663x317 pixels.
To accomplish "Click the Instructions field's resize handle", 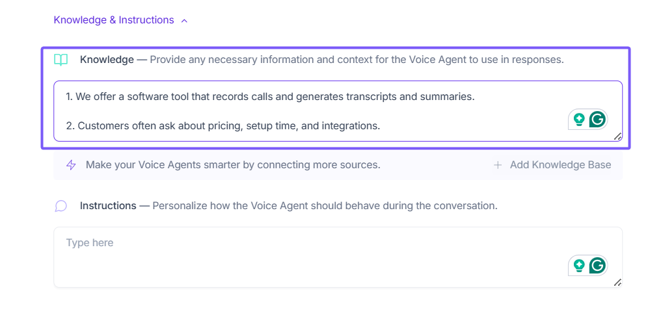I will tap(617, 283).
